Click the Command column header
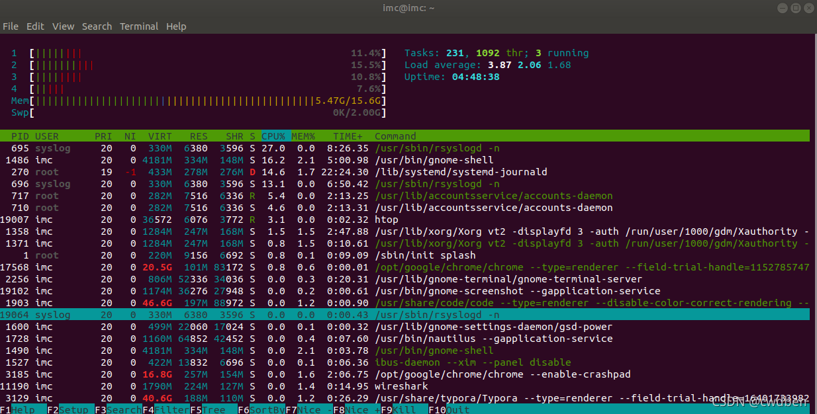 (395, 136)
